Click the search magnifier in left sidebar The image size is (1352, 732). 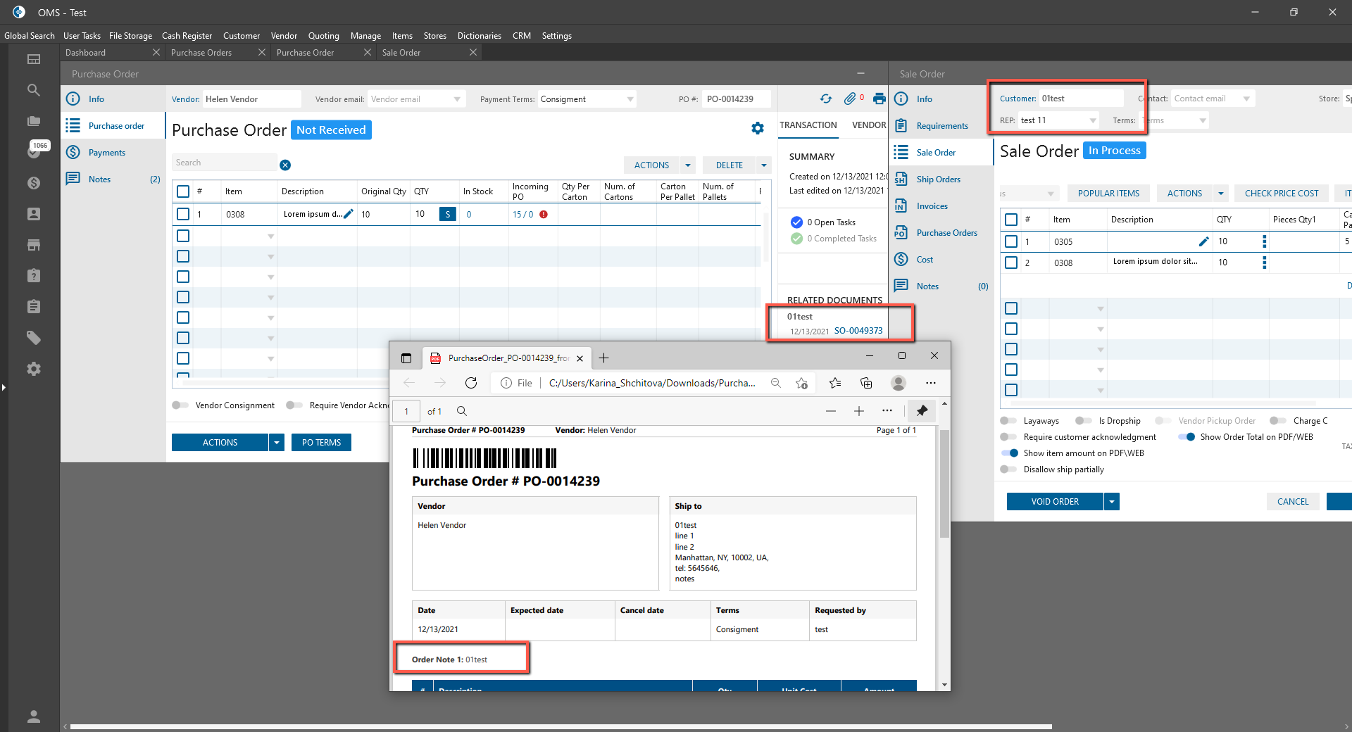point(33,90)
